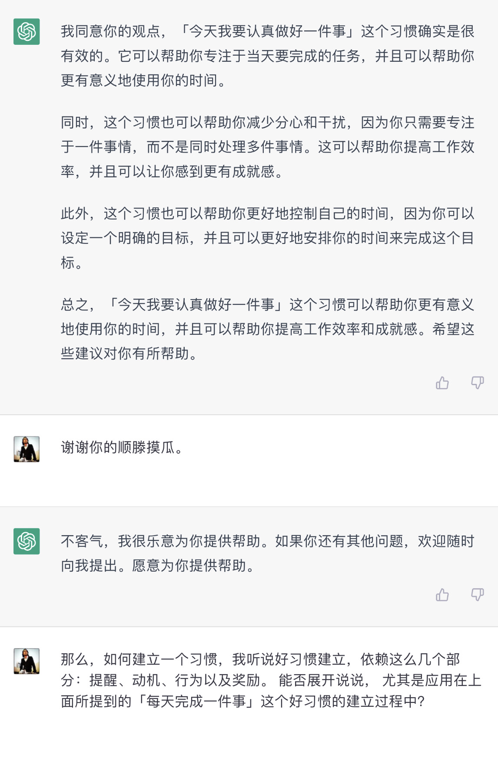Like the 不客气 reply with thumbs up

pos(442,595)
